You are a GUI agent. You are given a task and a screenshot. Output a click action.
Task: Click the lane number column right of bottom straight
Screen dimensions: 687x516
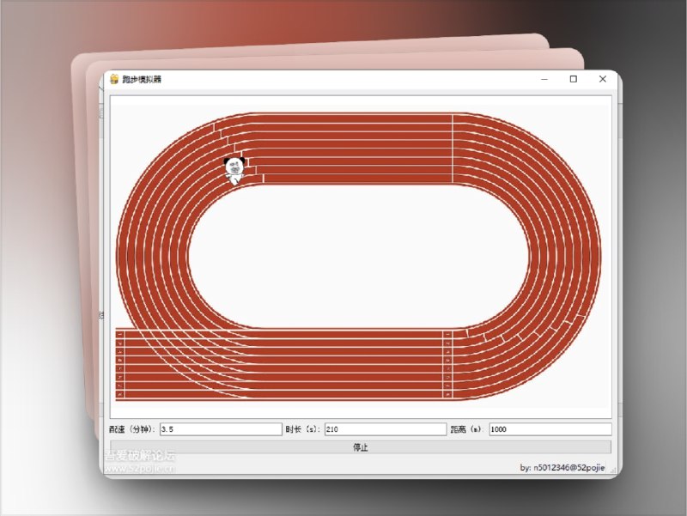447,364
